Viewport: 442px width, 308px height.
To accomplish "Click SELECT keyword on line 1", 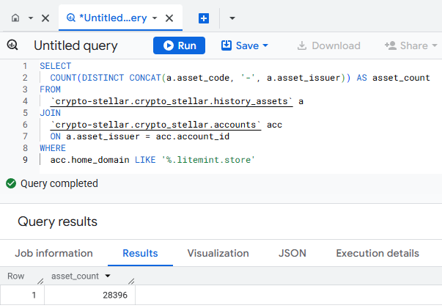I will point(55,66).
